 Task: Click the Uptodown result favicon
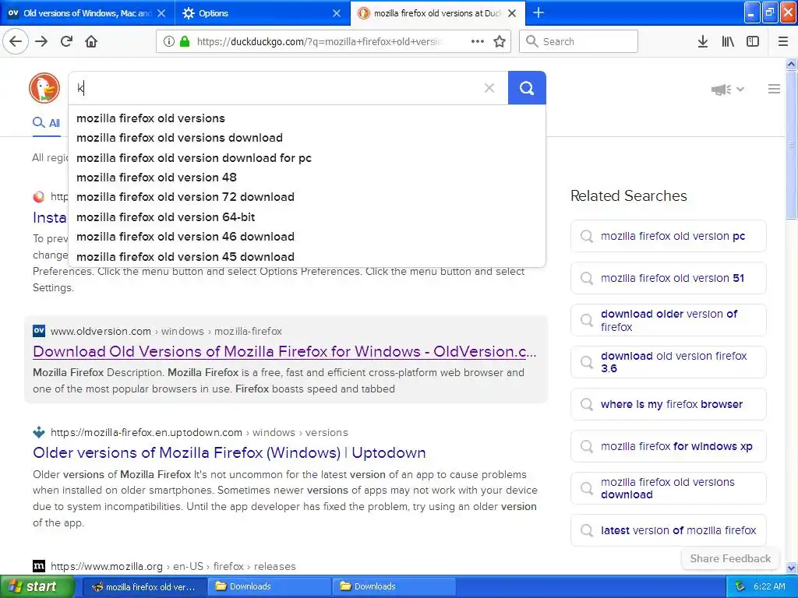pos(39,432)
